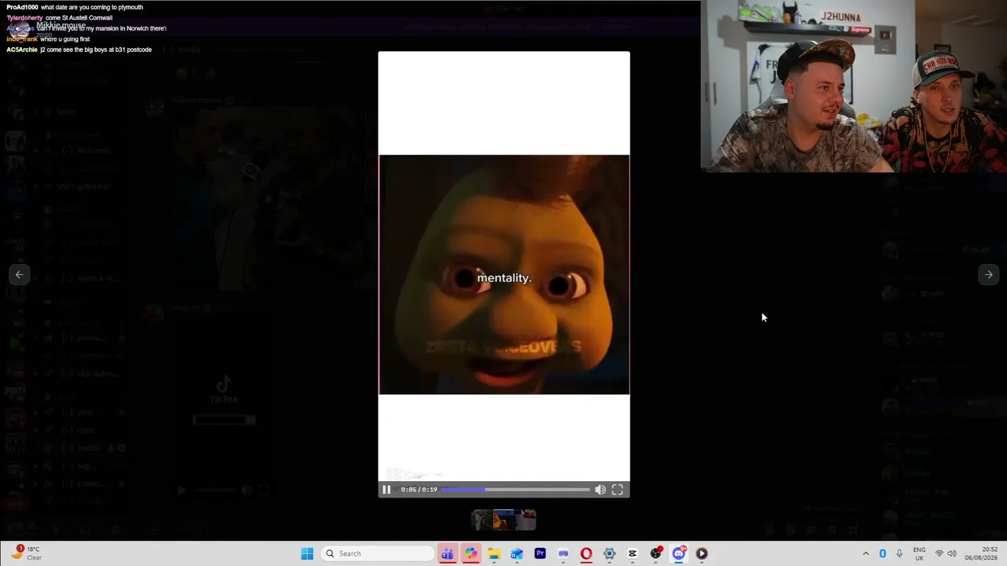Open Adobe Premiere Pro from the taskbar
This screenshot has height=566, width=1007.
tap(540, 553)
